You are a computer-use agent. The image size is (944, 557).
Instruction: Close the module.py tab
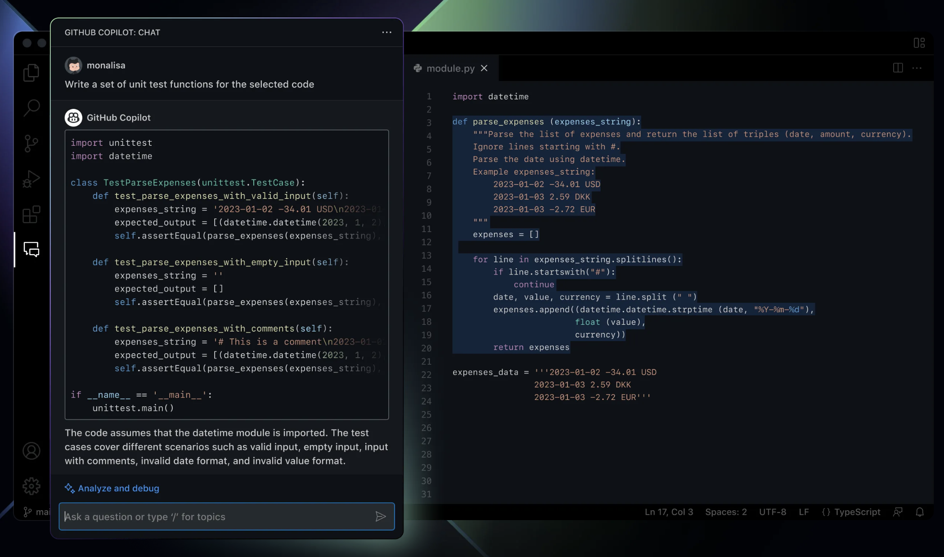coord(484,68)
